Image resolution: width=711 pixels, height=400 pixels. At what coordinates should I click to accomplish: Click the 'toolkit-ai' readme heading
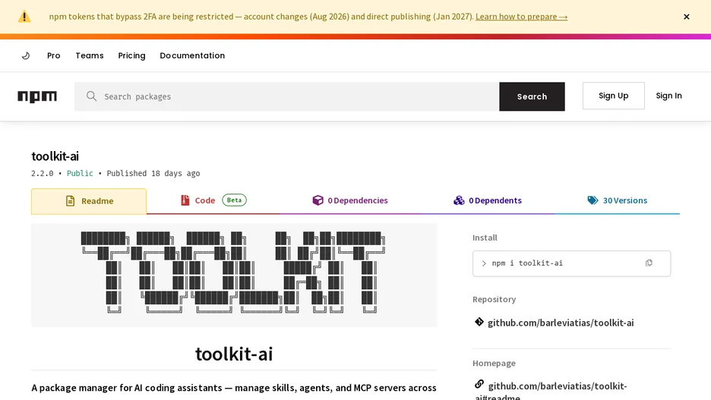click(234, 354)
